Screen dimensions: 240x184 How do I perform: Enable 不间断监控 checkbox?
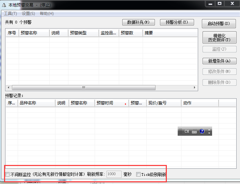tap(7, 174)
